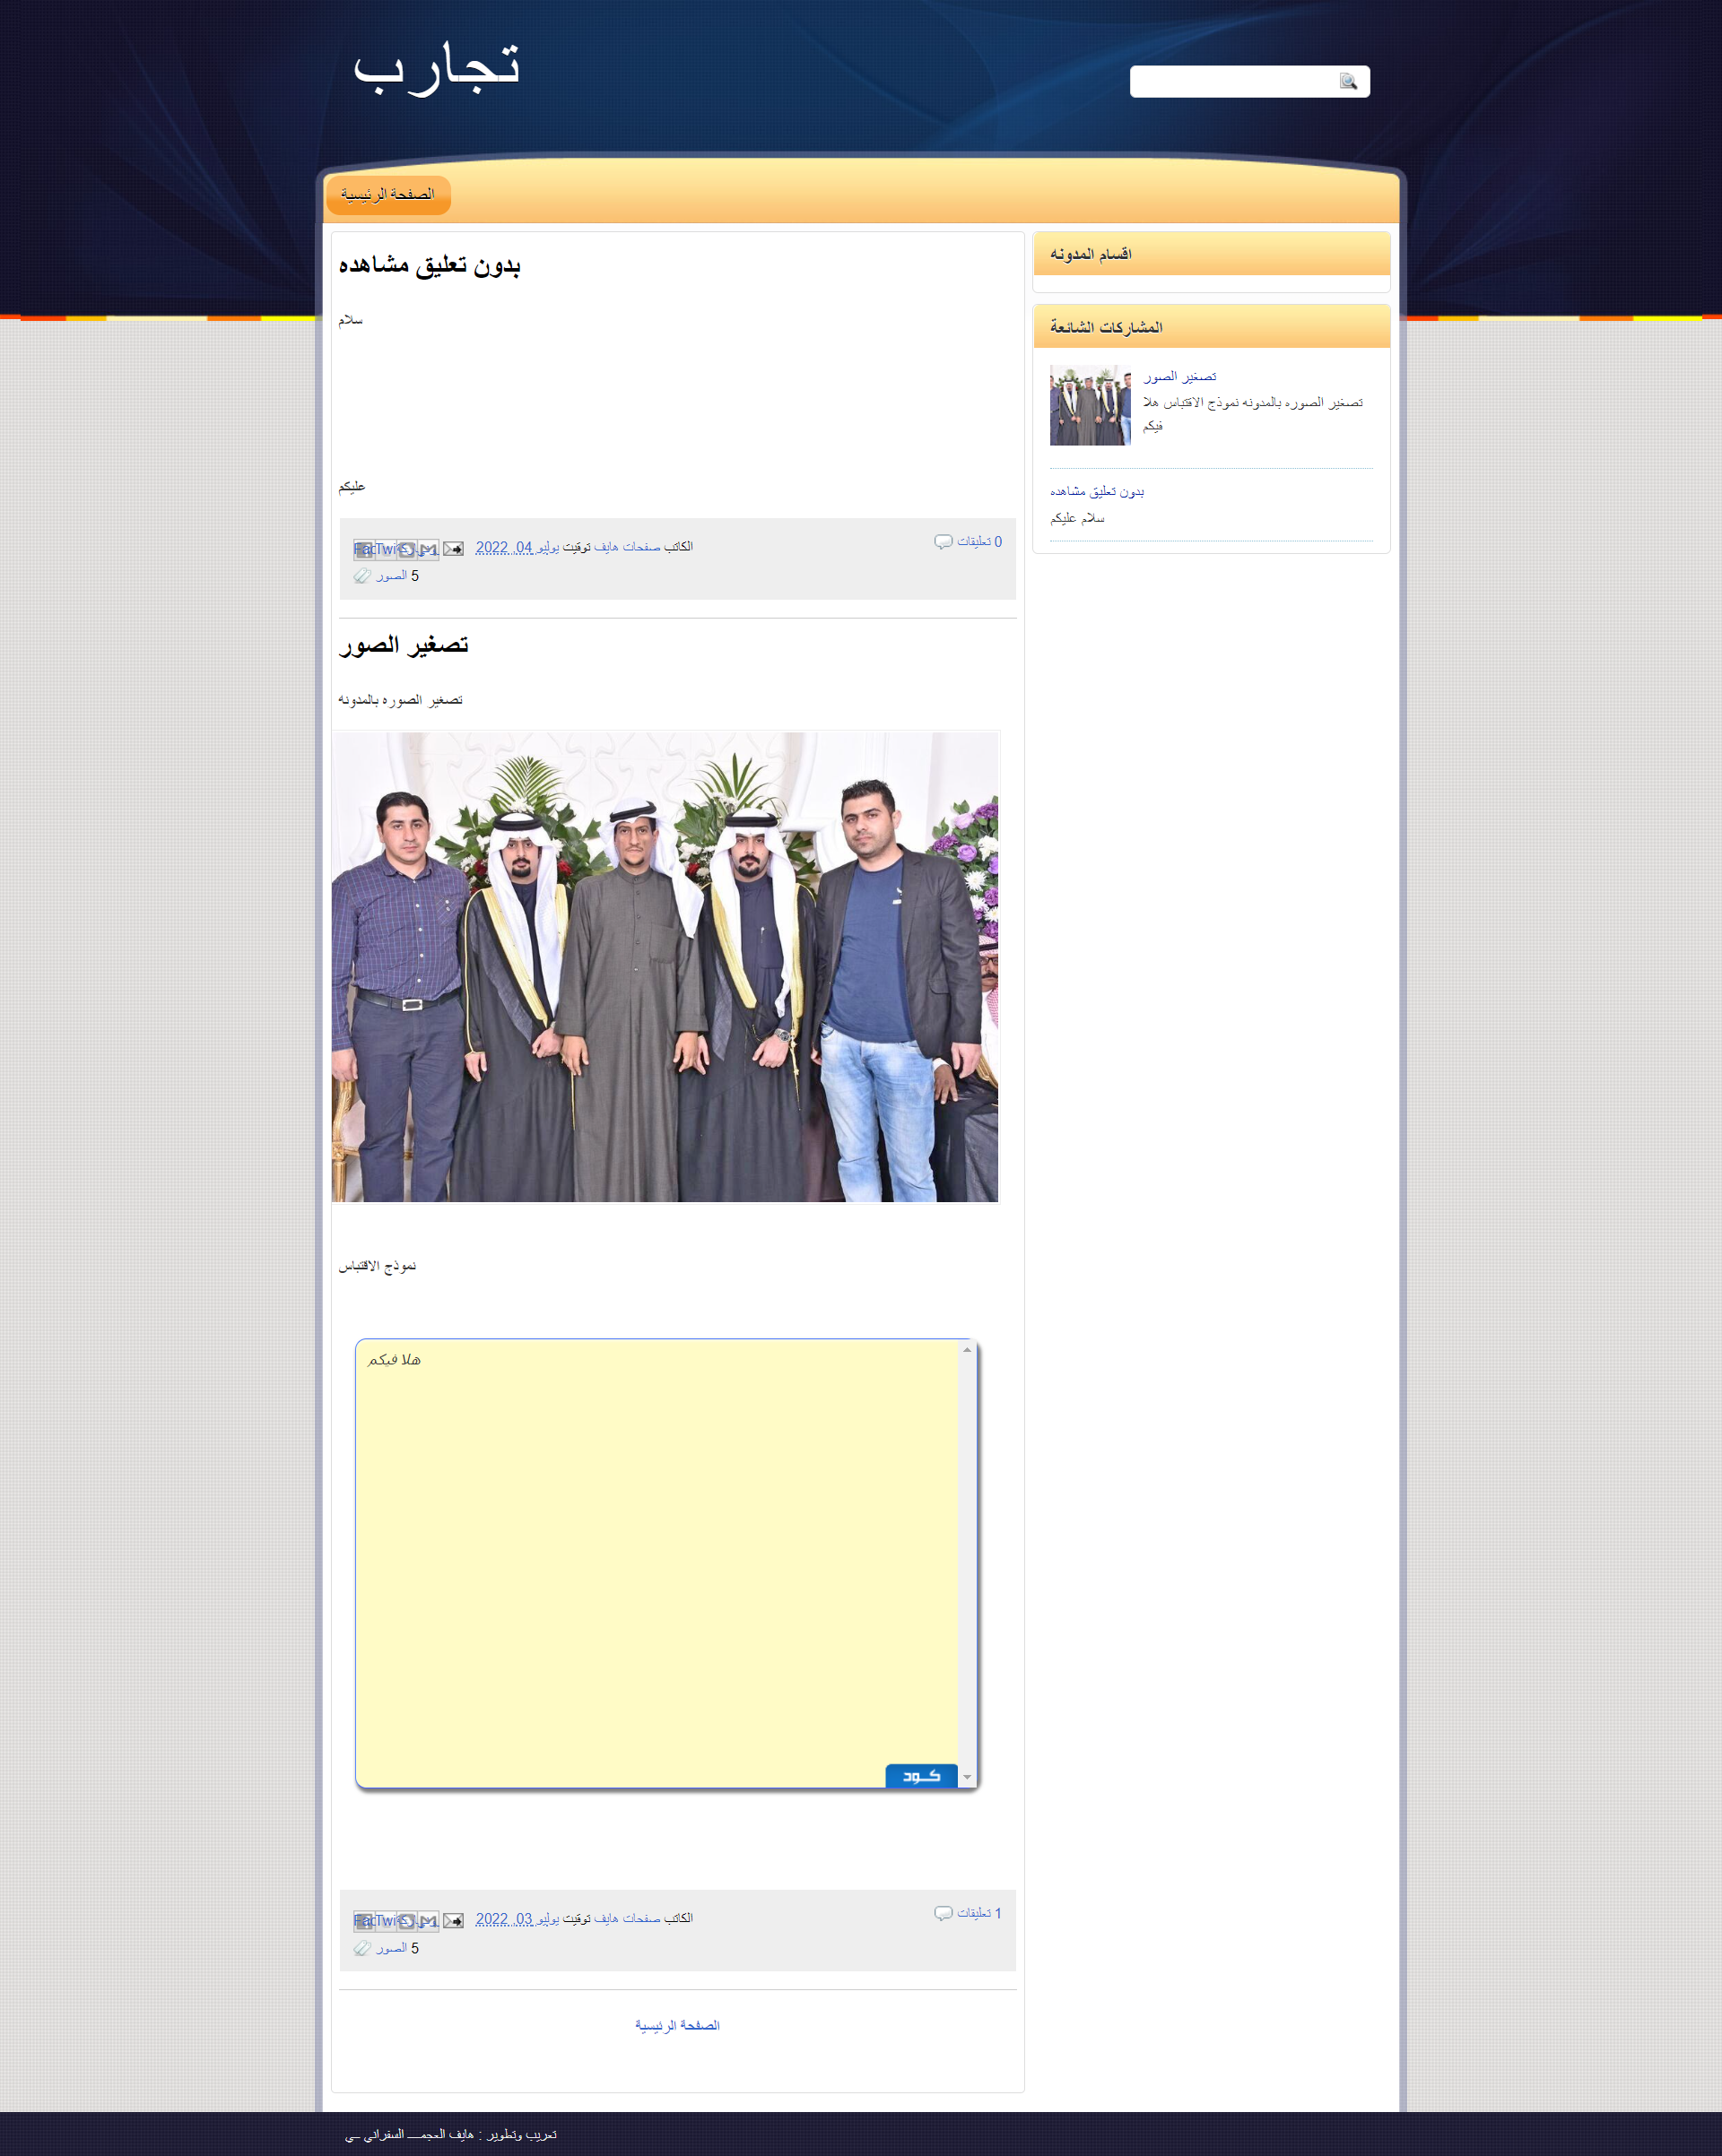1722x2156 pixels.
Task: Click the blog title تجارب in header
Action: pyautogui.click(x=436, y=68)
